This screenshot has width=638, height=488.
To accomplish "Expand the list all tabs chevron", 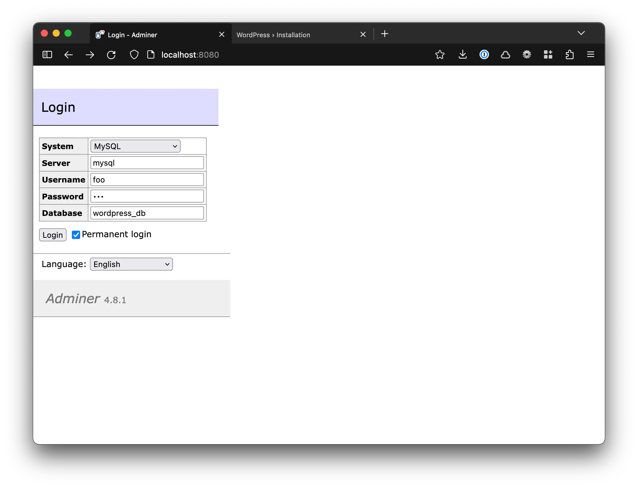I will (581, 33).
